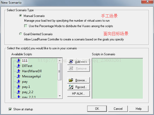This screenshot has height=115, width=154.
Task: Open the Browse... file dialog
Action: 79,80
